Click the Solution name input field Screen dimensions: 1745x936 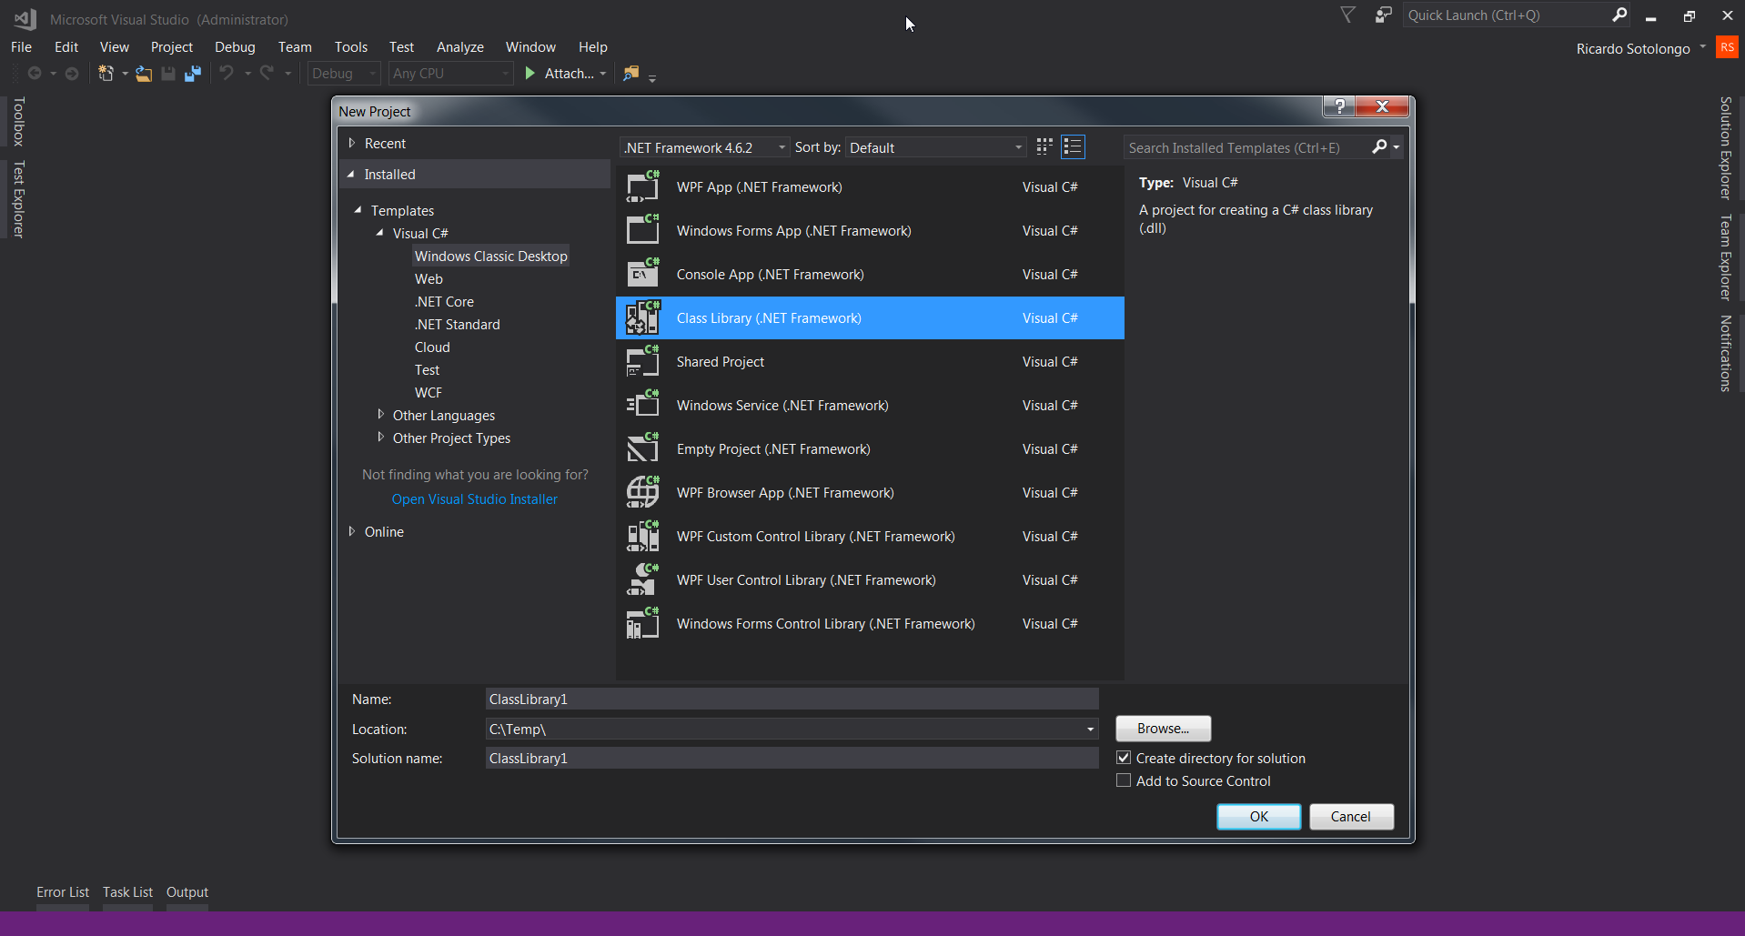click(x=792, y=758)
